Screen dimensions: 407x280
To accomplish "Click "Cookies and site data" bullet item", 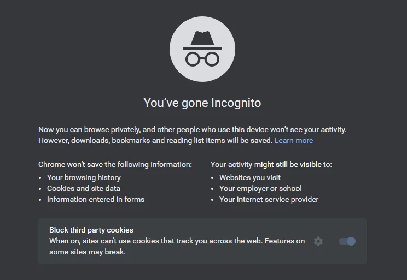I will (x=84, y=188).
